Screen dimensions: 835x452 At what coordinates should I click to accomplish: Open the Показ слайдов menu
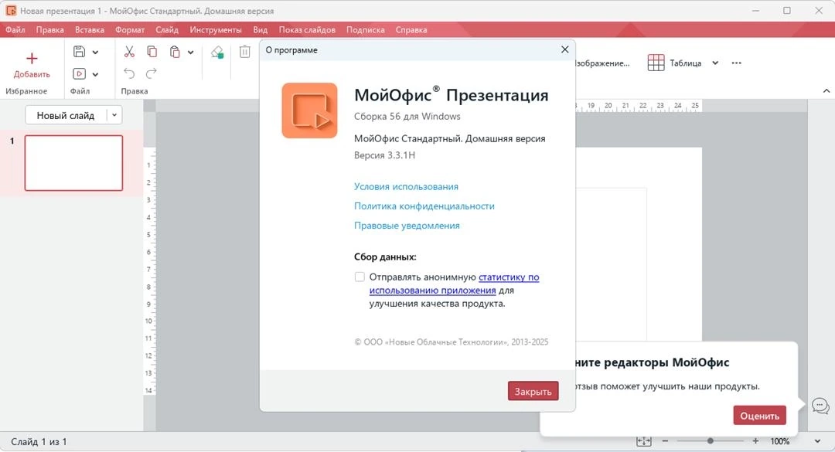(307, 30)
